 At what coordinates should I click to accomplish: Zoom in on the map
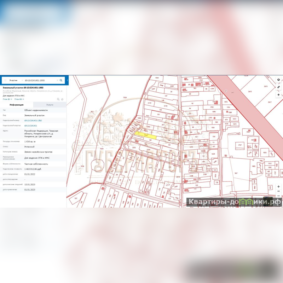[278, 186]
